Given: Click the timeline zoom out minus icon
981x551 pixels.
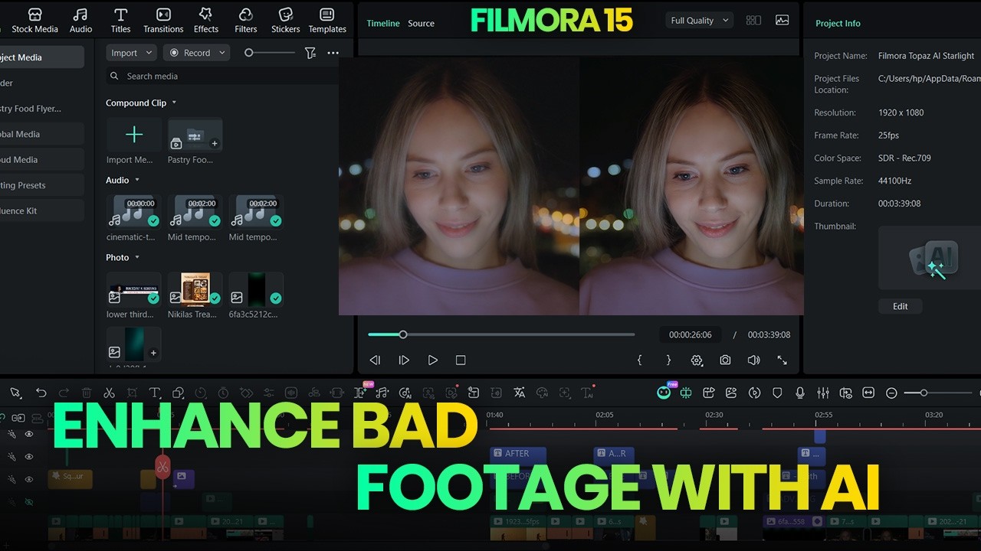Looking at the screenshot, I should 891,393.
